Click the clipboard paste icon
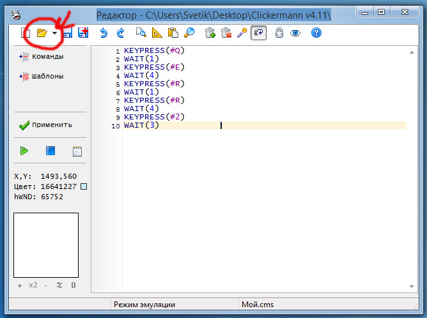The width and height of the screenshot is (427, 318). click(173, 33)
